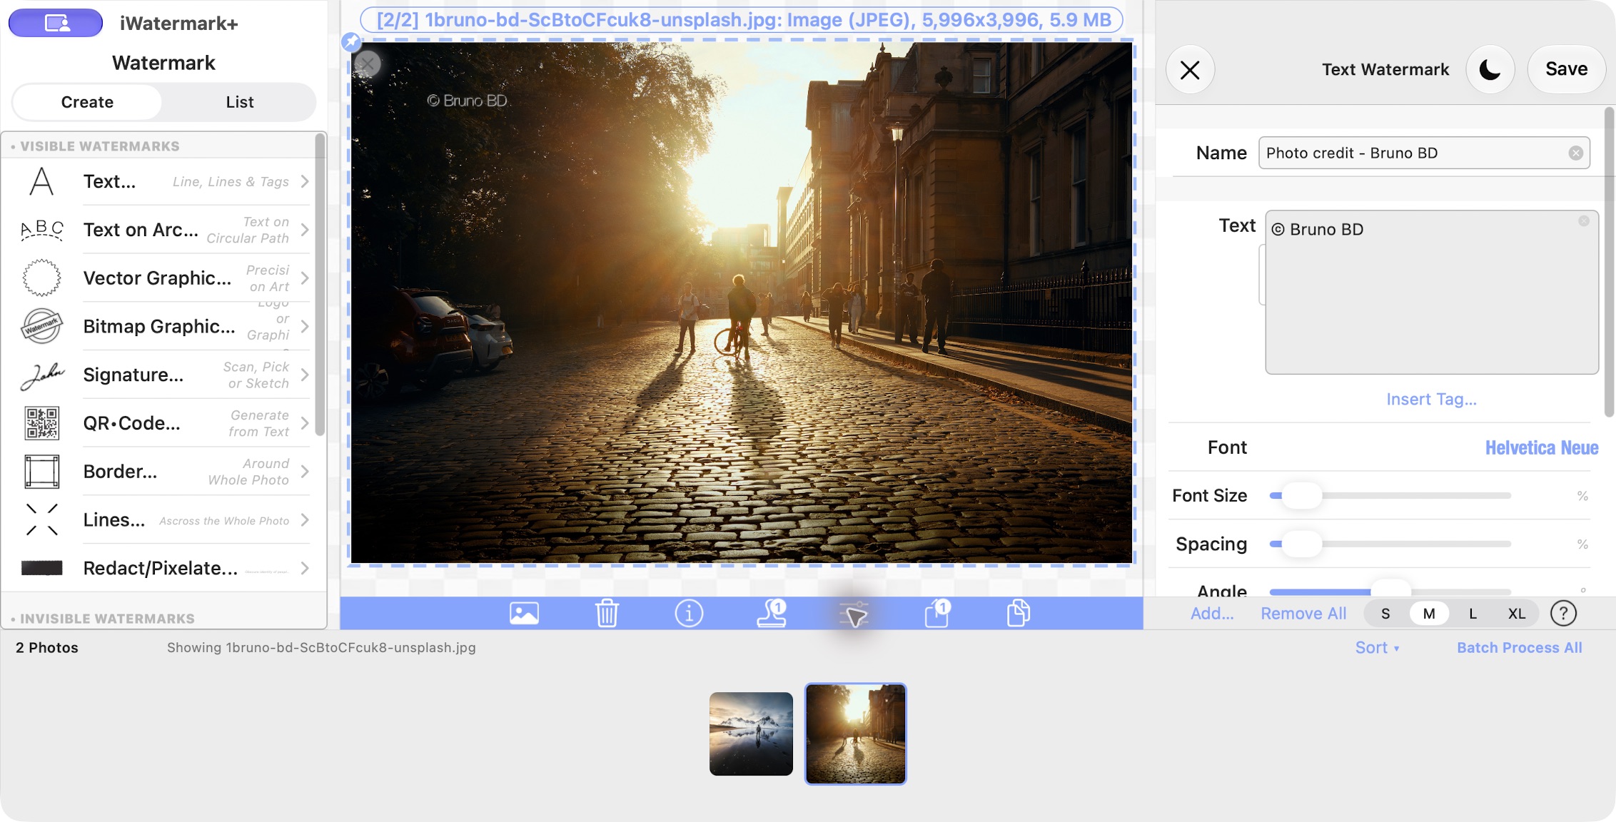Image resolution: width=1616 pixels, height=822 pixels.
Task: Click the QR-Code icon in watermark list
Action: click(x=42, y=423)
